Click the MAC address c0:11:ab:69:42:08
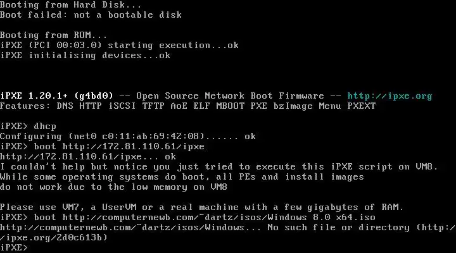This screenshot has width=456, height=253. point(150,136)
